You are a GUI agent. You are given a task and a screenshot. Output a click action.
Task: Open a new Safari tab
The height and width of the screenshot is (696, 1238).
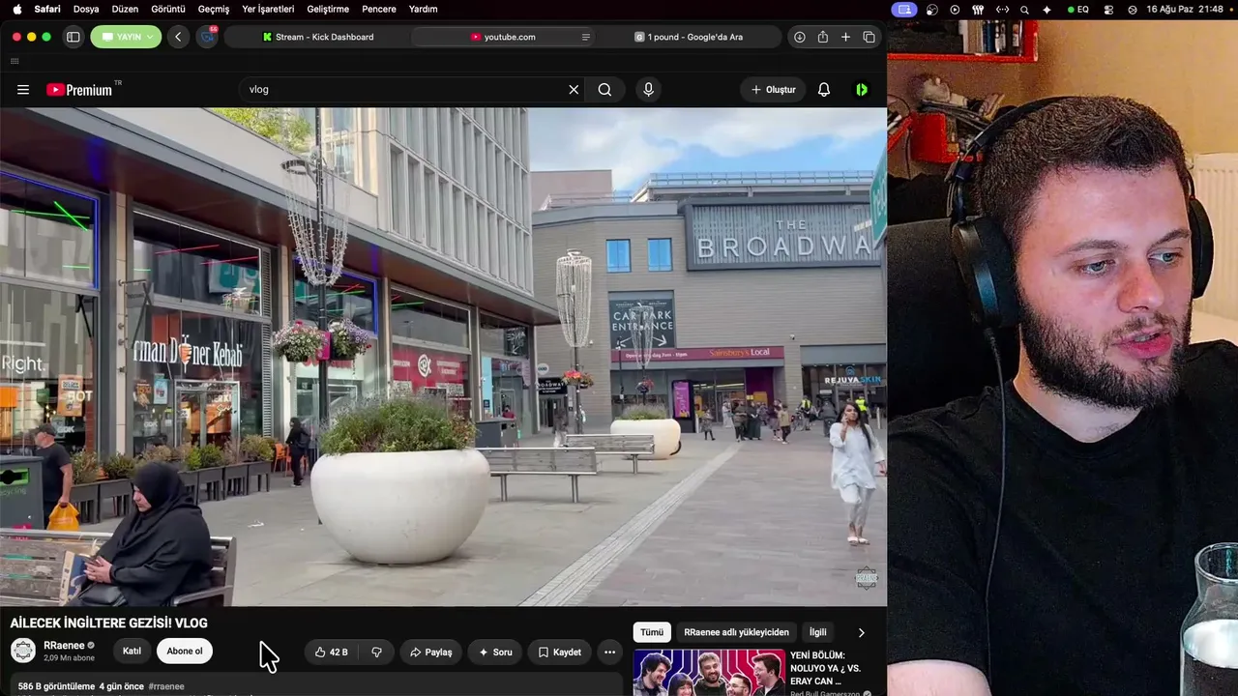click(x=845, y=37)
